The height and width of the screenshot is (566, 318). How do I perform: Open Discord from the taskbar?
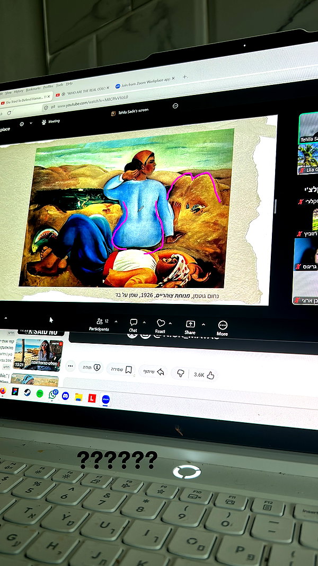point(65,396)
